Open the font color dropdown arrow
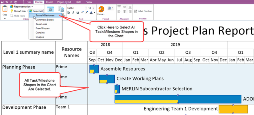The height and width of the screenshot is (115, 254). pyautogui.click(x=94, y=13)
